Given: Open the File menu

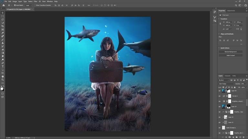Looking at the screenshot, I should point(5,1).
